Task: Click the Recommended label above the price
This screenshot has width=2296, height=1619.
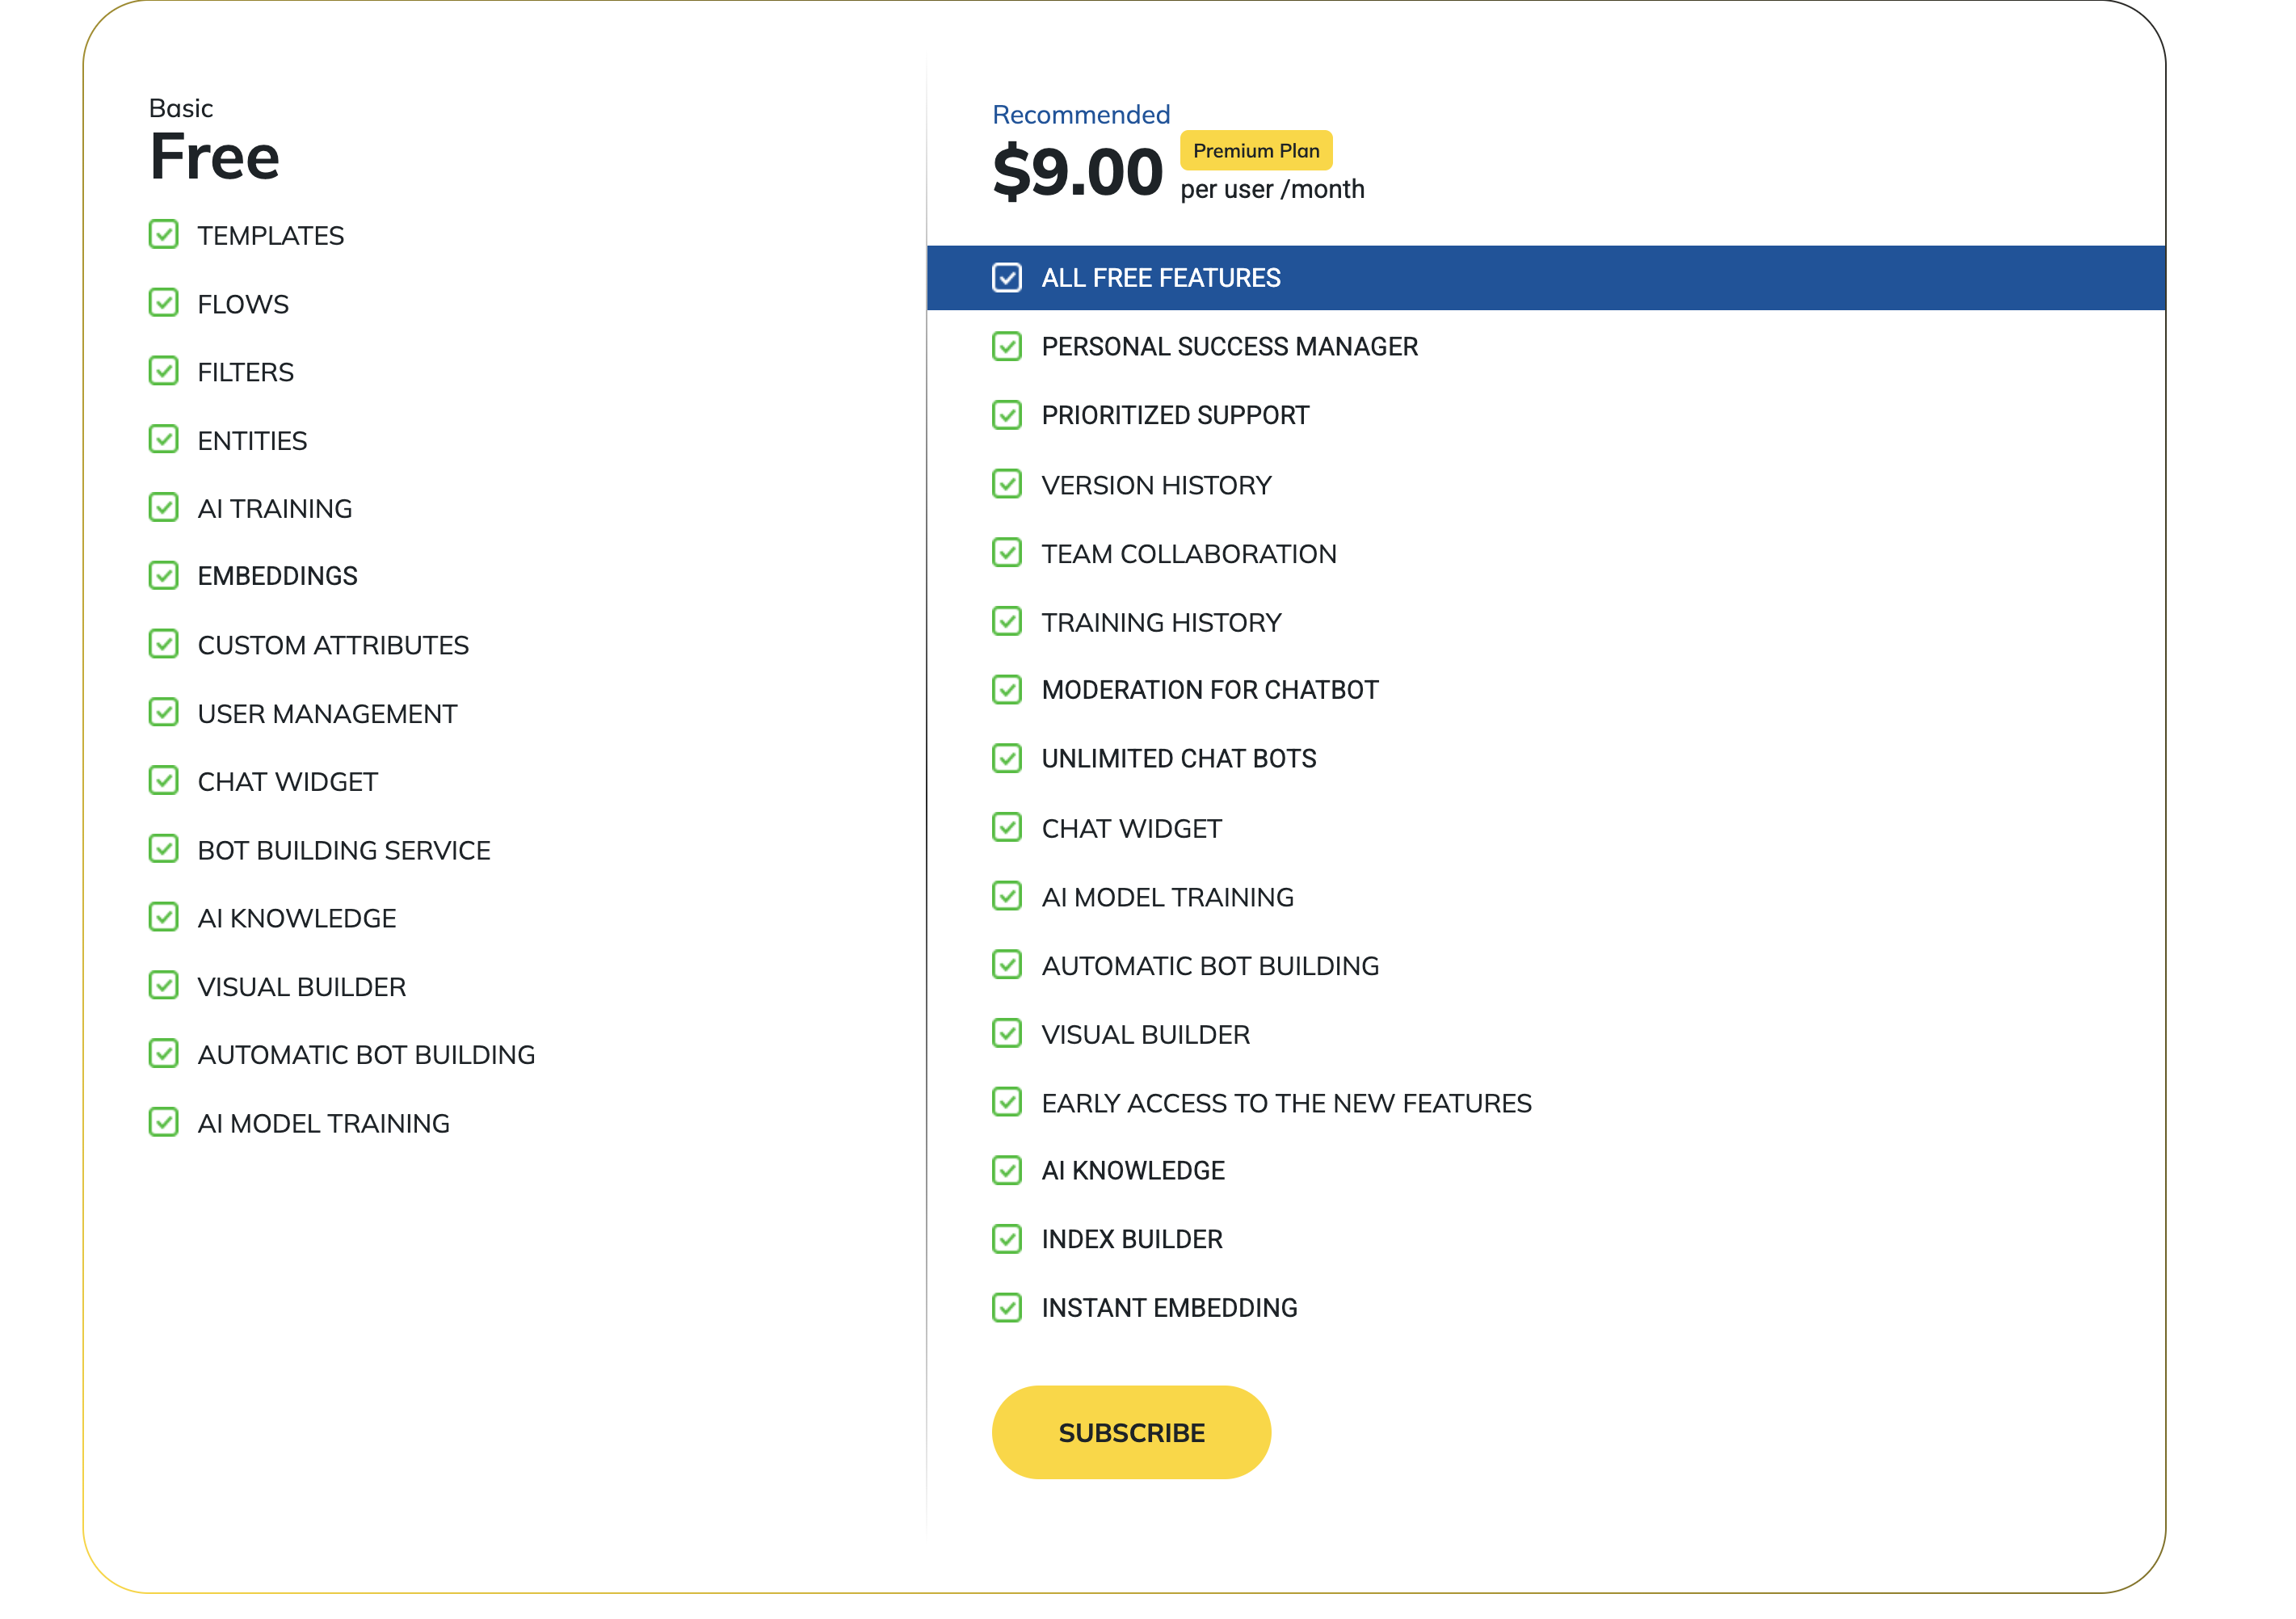Action: tap(1081, 115)
